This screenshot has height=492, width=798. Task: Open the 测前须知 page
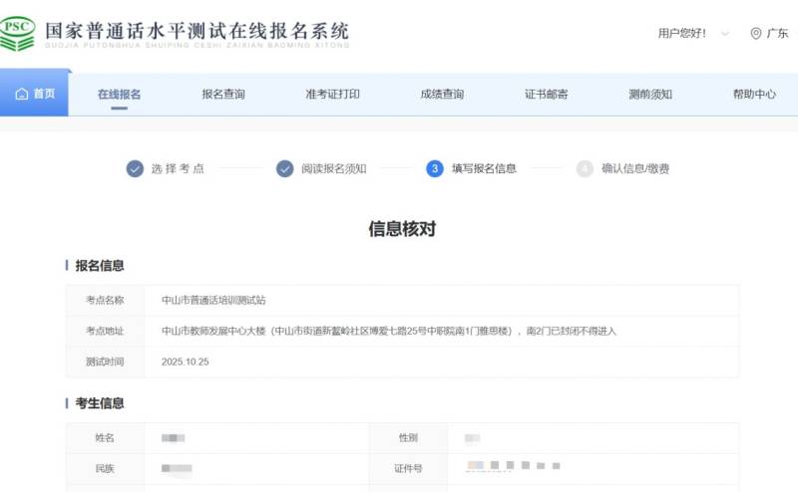[650, 94]
